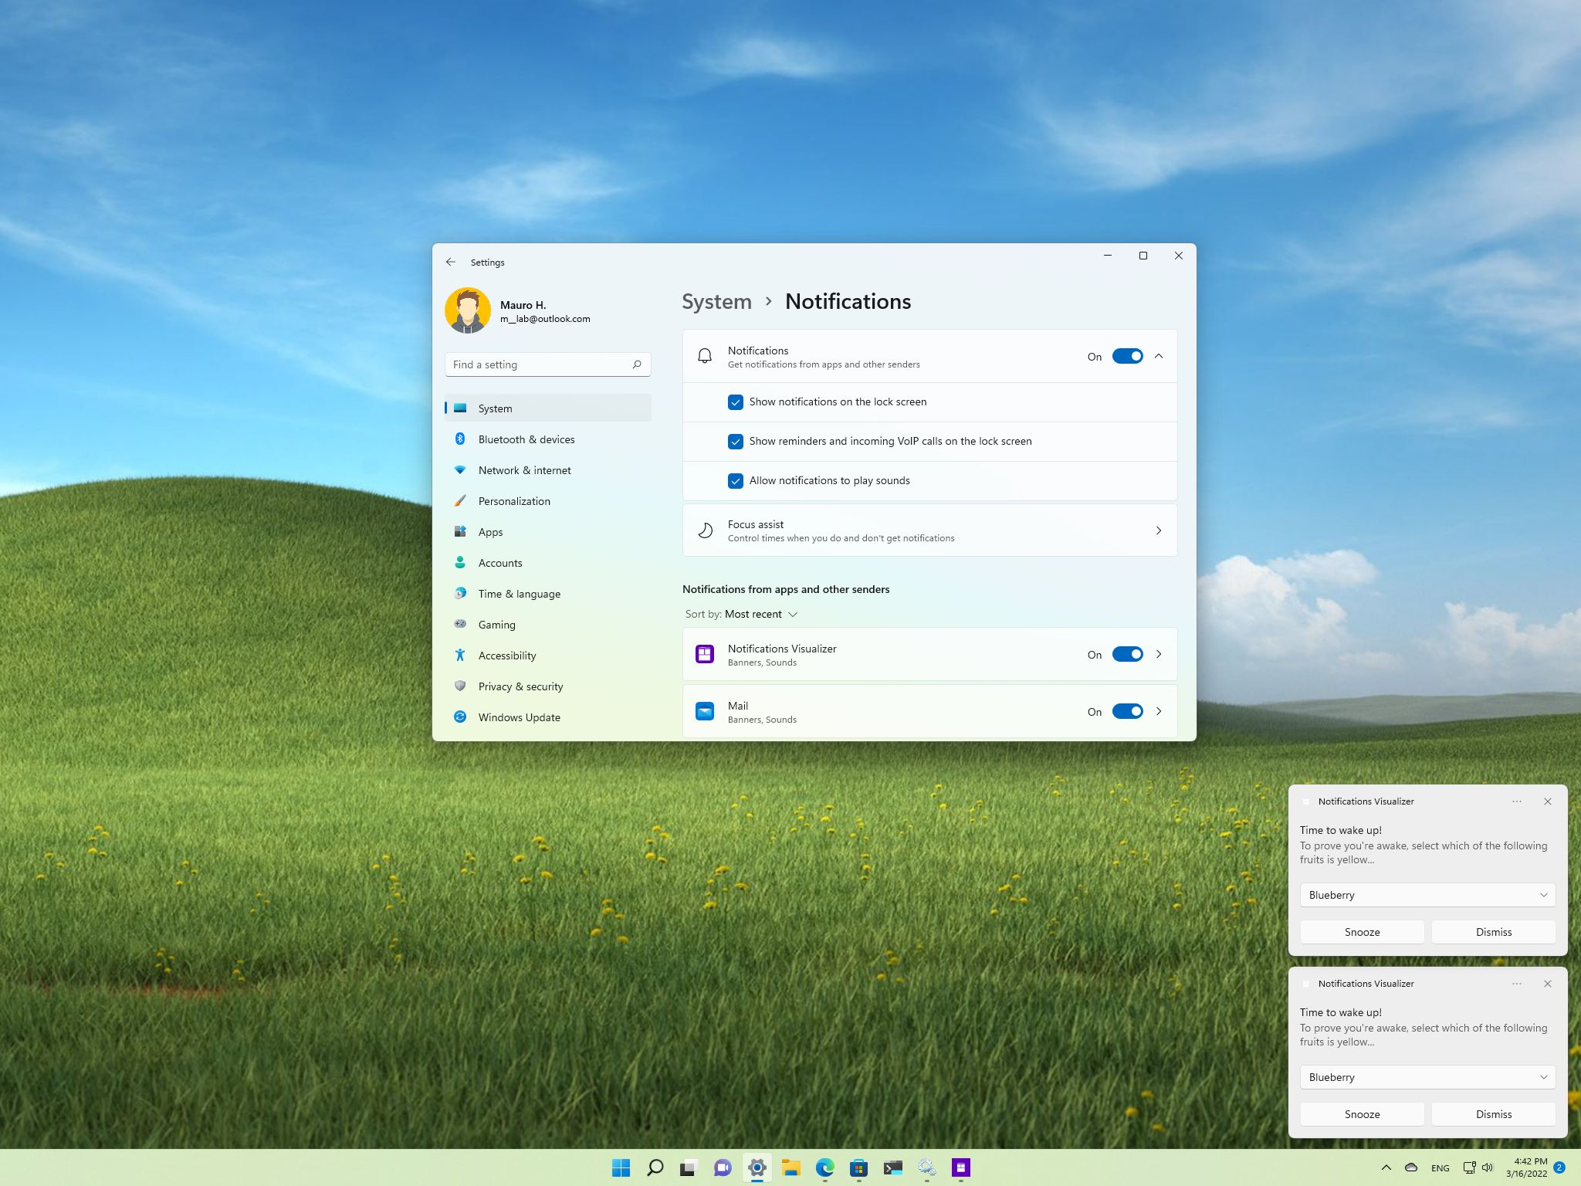Open the Notifications Visualizer toast ellipsis menu
The height and width of the screenshot is (1186, 1581).
1517,801
